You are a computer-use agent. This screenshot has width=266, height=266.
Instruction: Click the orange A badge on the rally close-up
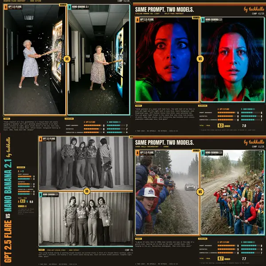[137, 153]
